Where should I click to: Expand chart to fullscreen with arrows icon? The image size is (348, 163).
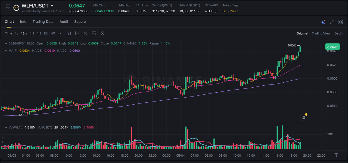coord(332,22)
